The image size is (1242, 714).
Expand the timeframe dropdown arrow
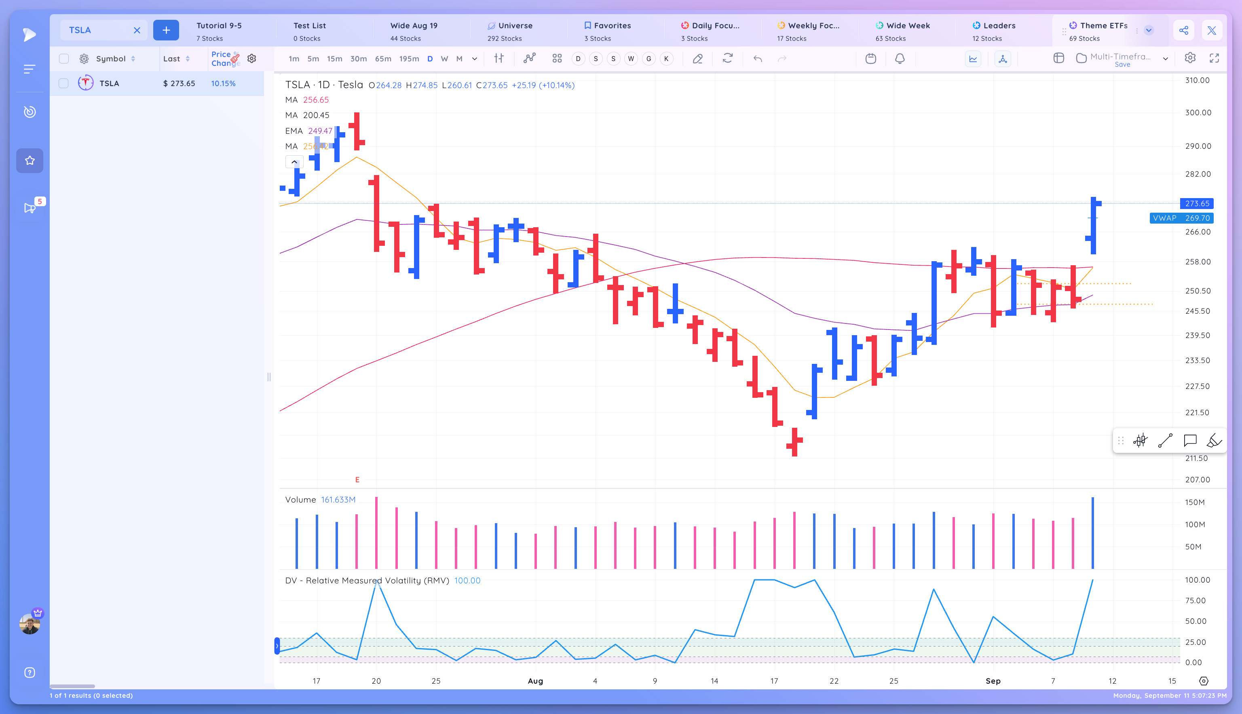coord(475,59)
